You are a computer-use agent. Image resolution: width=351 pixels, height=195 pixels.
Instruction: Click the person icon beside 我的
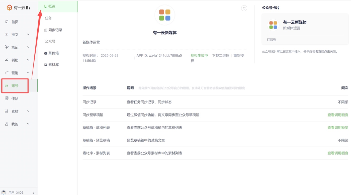click(7, 124)
